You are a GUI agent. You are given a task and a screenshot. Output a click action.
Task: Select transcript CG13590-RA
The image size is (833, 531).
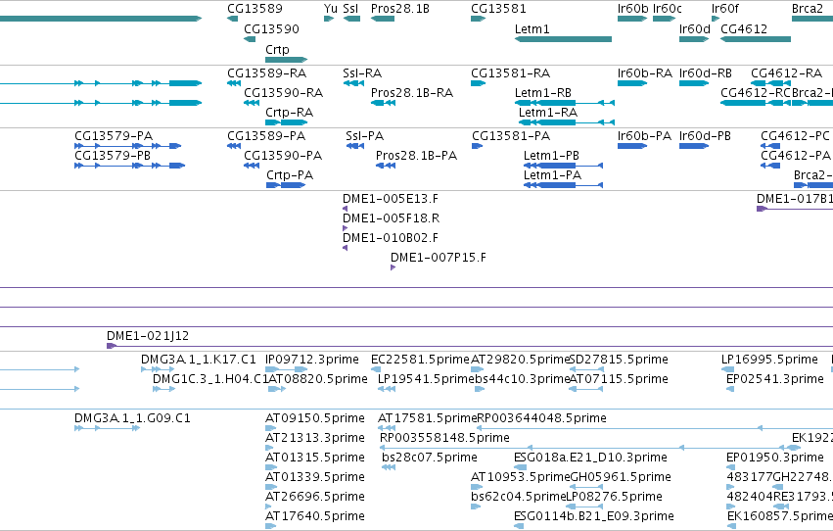click(283, 92)
